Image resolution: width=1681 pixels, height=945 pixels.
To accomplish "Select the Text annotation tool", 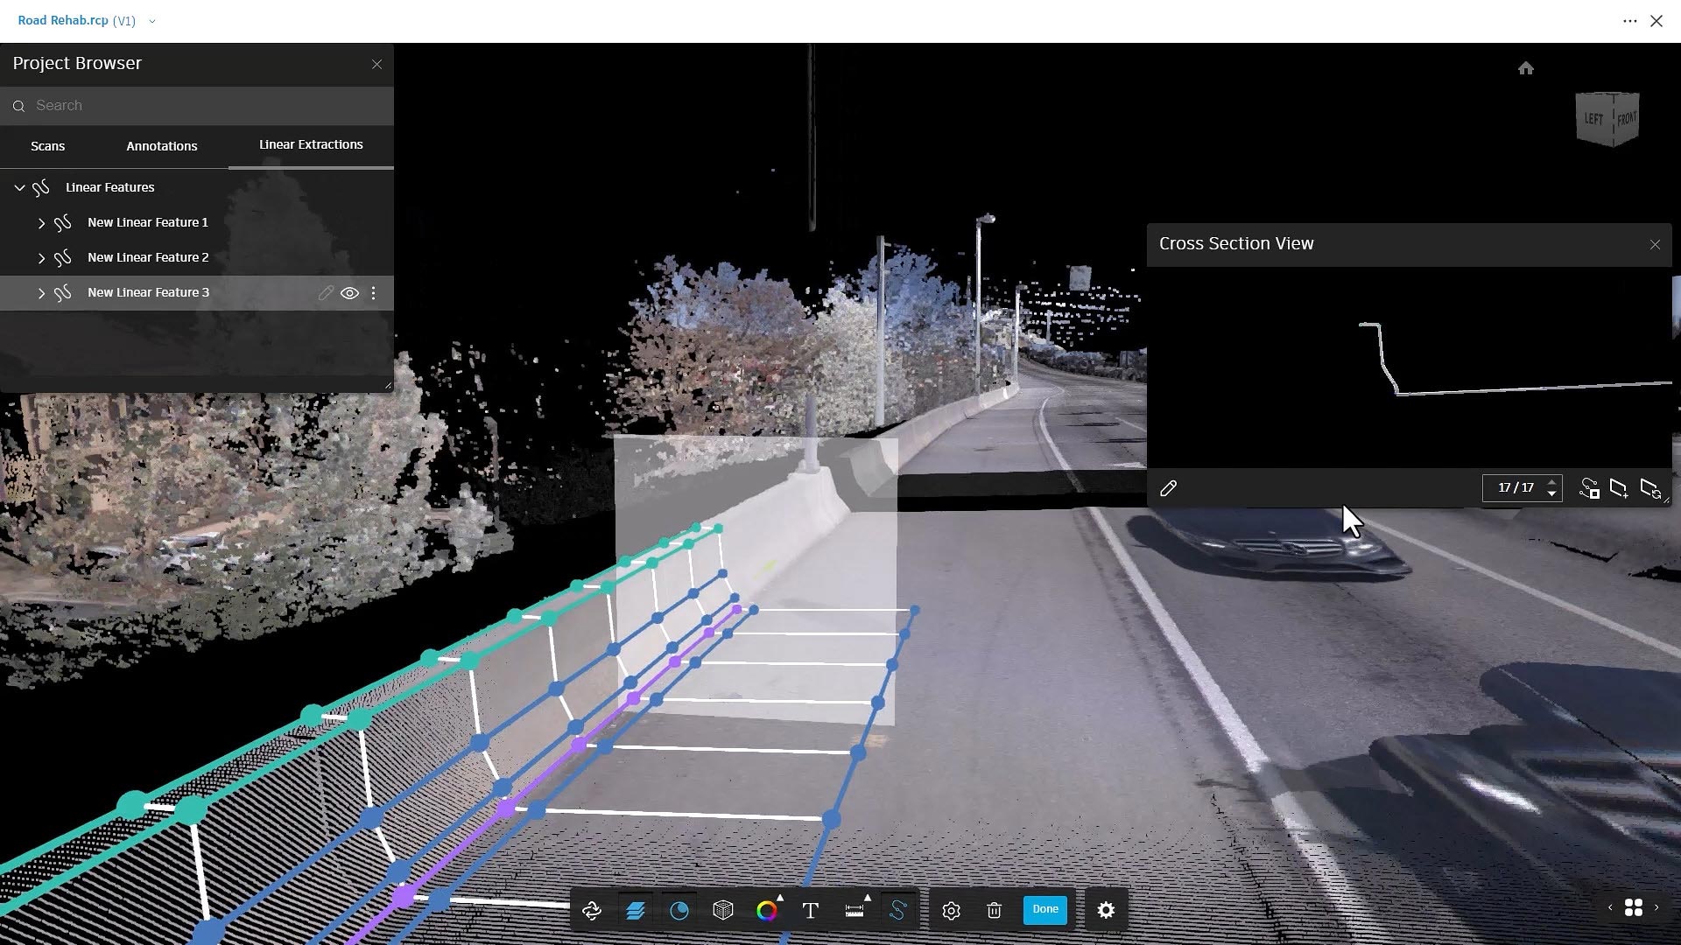I will [810, 910].
